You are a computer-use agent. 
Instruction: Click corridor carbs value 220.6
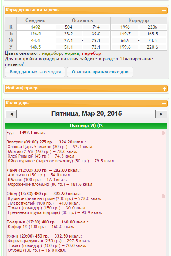click(153, 47)
